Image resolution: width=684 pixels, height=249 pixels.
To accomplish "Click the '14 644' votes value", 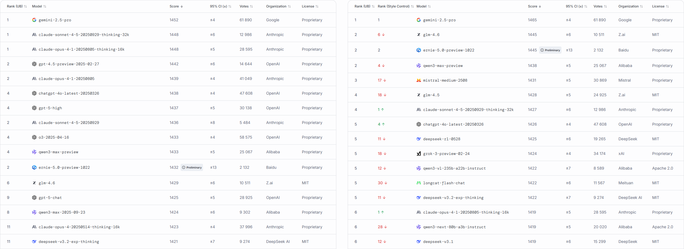I will coord(246,64).
